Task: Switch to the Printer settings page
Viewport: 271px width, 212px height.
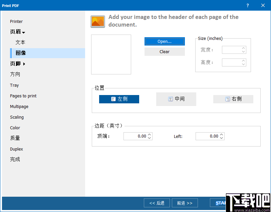Action: 16,21
